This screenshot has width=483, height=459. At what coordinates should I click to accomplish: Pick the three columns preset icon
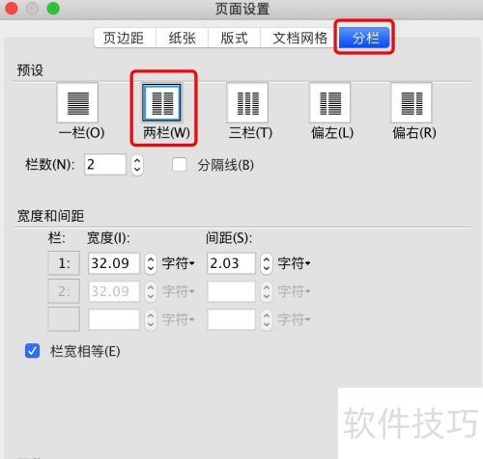pos(247,102)
